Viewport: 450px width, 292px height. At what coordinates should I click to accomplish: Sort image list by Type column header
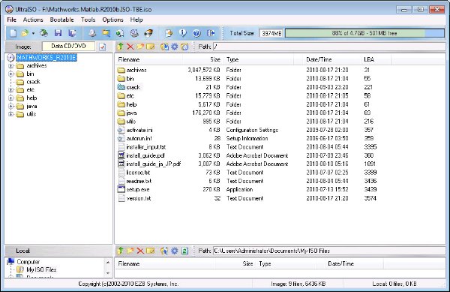click(x=259, y=59)
